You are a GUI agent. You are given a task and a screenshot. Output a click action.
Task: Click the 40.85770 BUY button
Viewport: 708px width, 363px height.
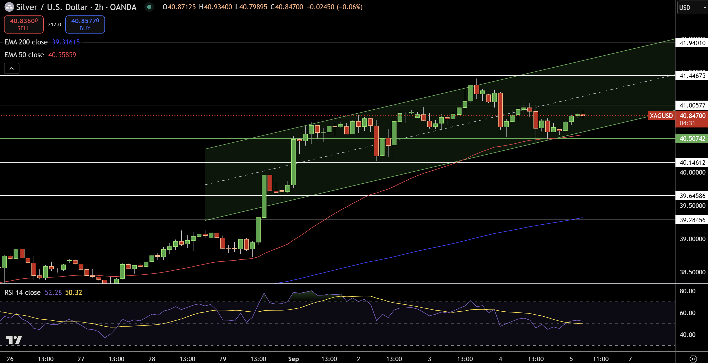(85, 24)
